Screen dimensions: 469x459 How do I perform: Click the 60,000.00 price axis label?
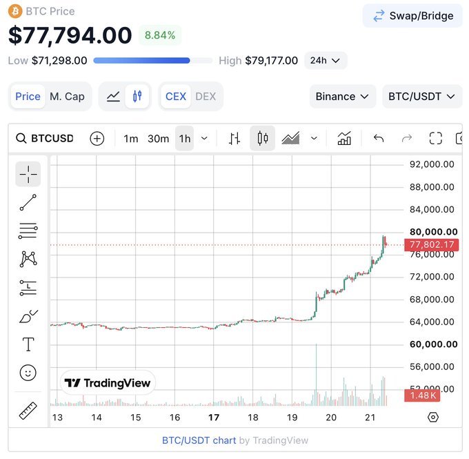coord(433,344)
